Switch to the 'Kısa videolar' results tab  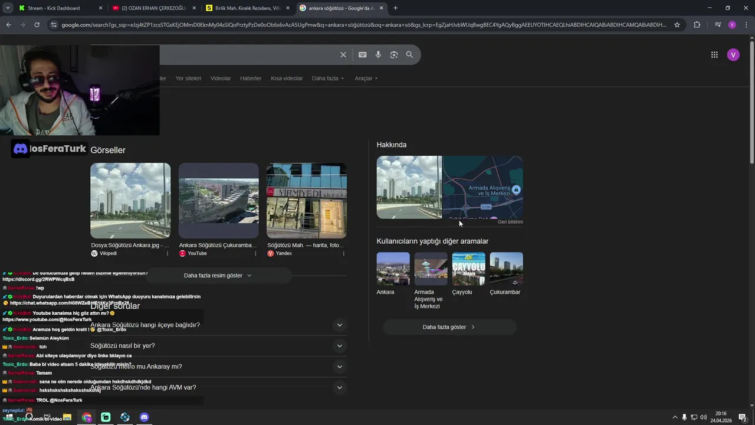tap(287, 79)
